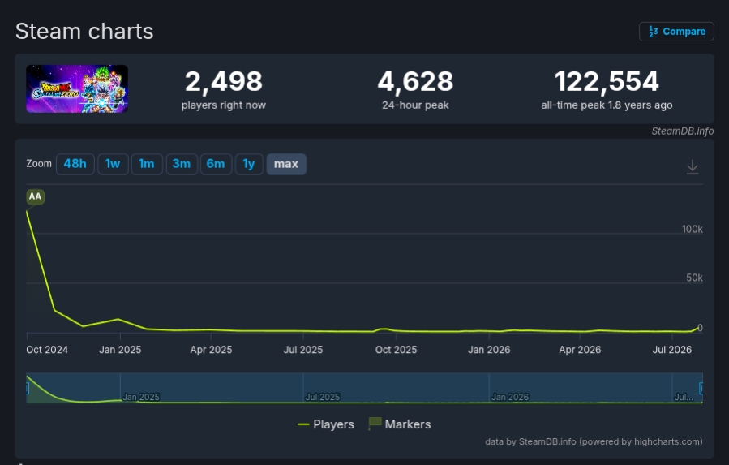The height and width of the screenshot is (465, 729).
Task: Select the 1y zoom range
Action: click(x=249, y=164)
